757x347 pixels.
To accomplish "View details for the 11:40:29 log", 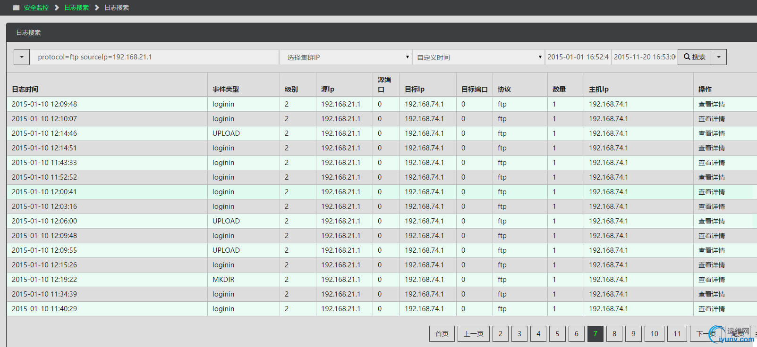I will pos(712,309).
